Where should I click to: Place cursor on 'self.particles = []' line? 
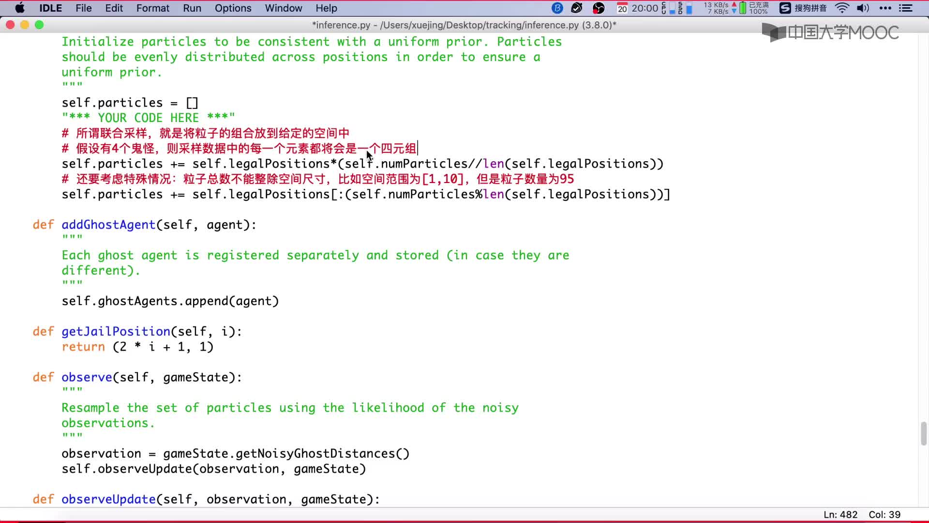pos(130,103)
